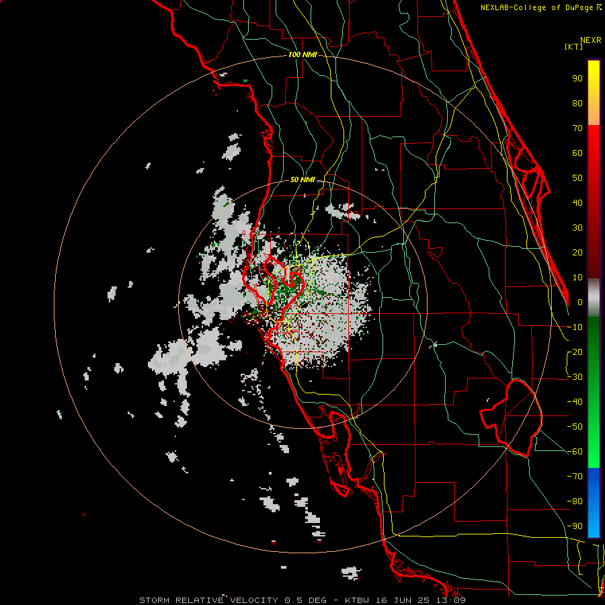This screenshot has width=605, height=605.
Task: Click the -10 value on the velocity scale
Action: (x=575, y=327)
